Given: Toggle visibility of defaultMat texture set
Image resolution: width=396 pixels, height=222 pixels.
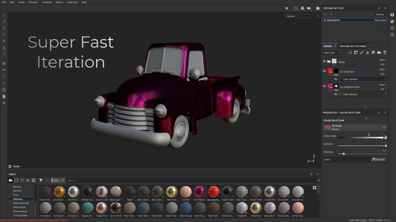Looking at the screenshot, I should click(x=325, y=20).
